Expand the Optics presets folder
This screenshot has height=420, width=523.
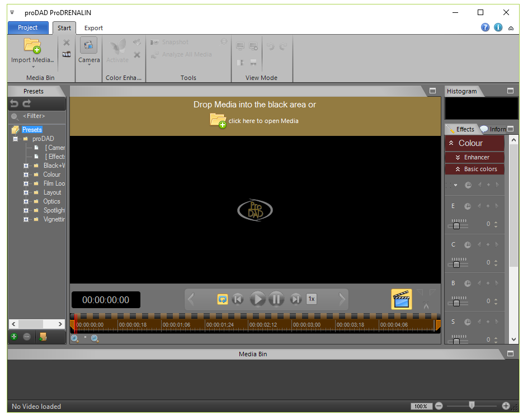tap(26, 202)
